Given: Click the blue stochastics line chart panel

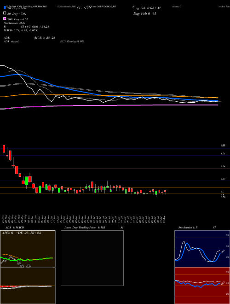Looking at the screenshot, I should [x=202, y=249].
